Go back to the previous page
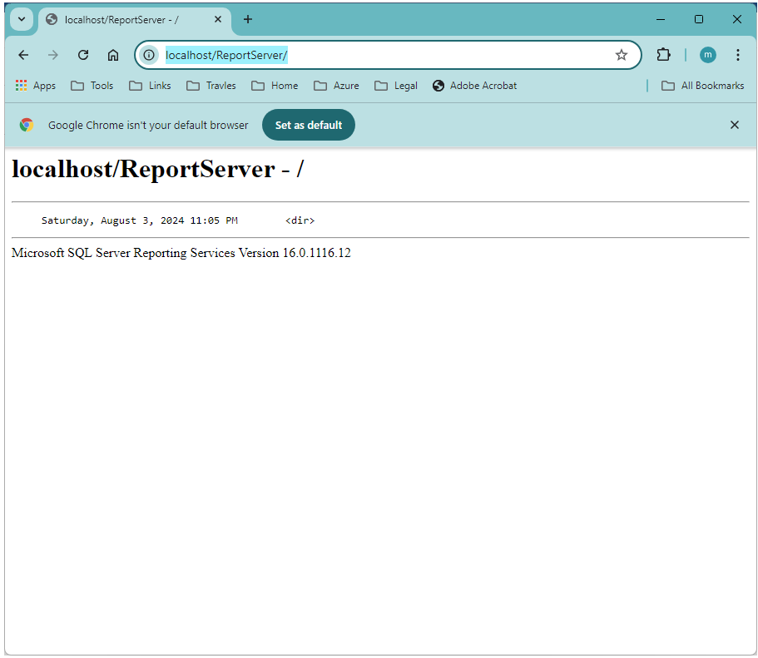The width and height of the screenshot is (758, 658). click(23, 55)
